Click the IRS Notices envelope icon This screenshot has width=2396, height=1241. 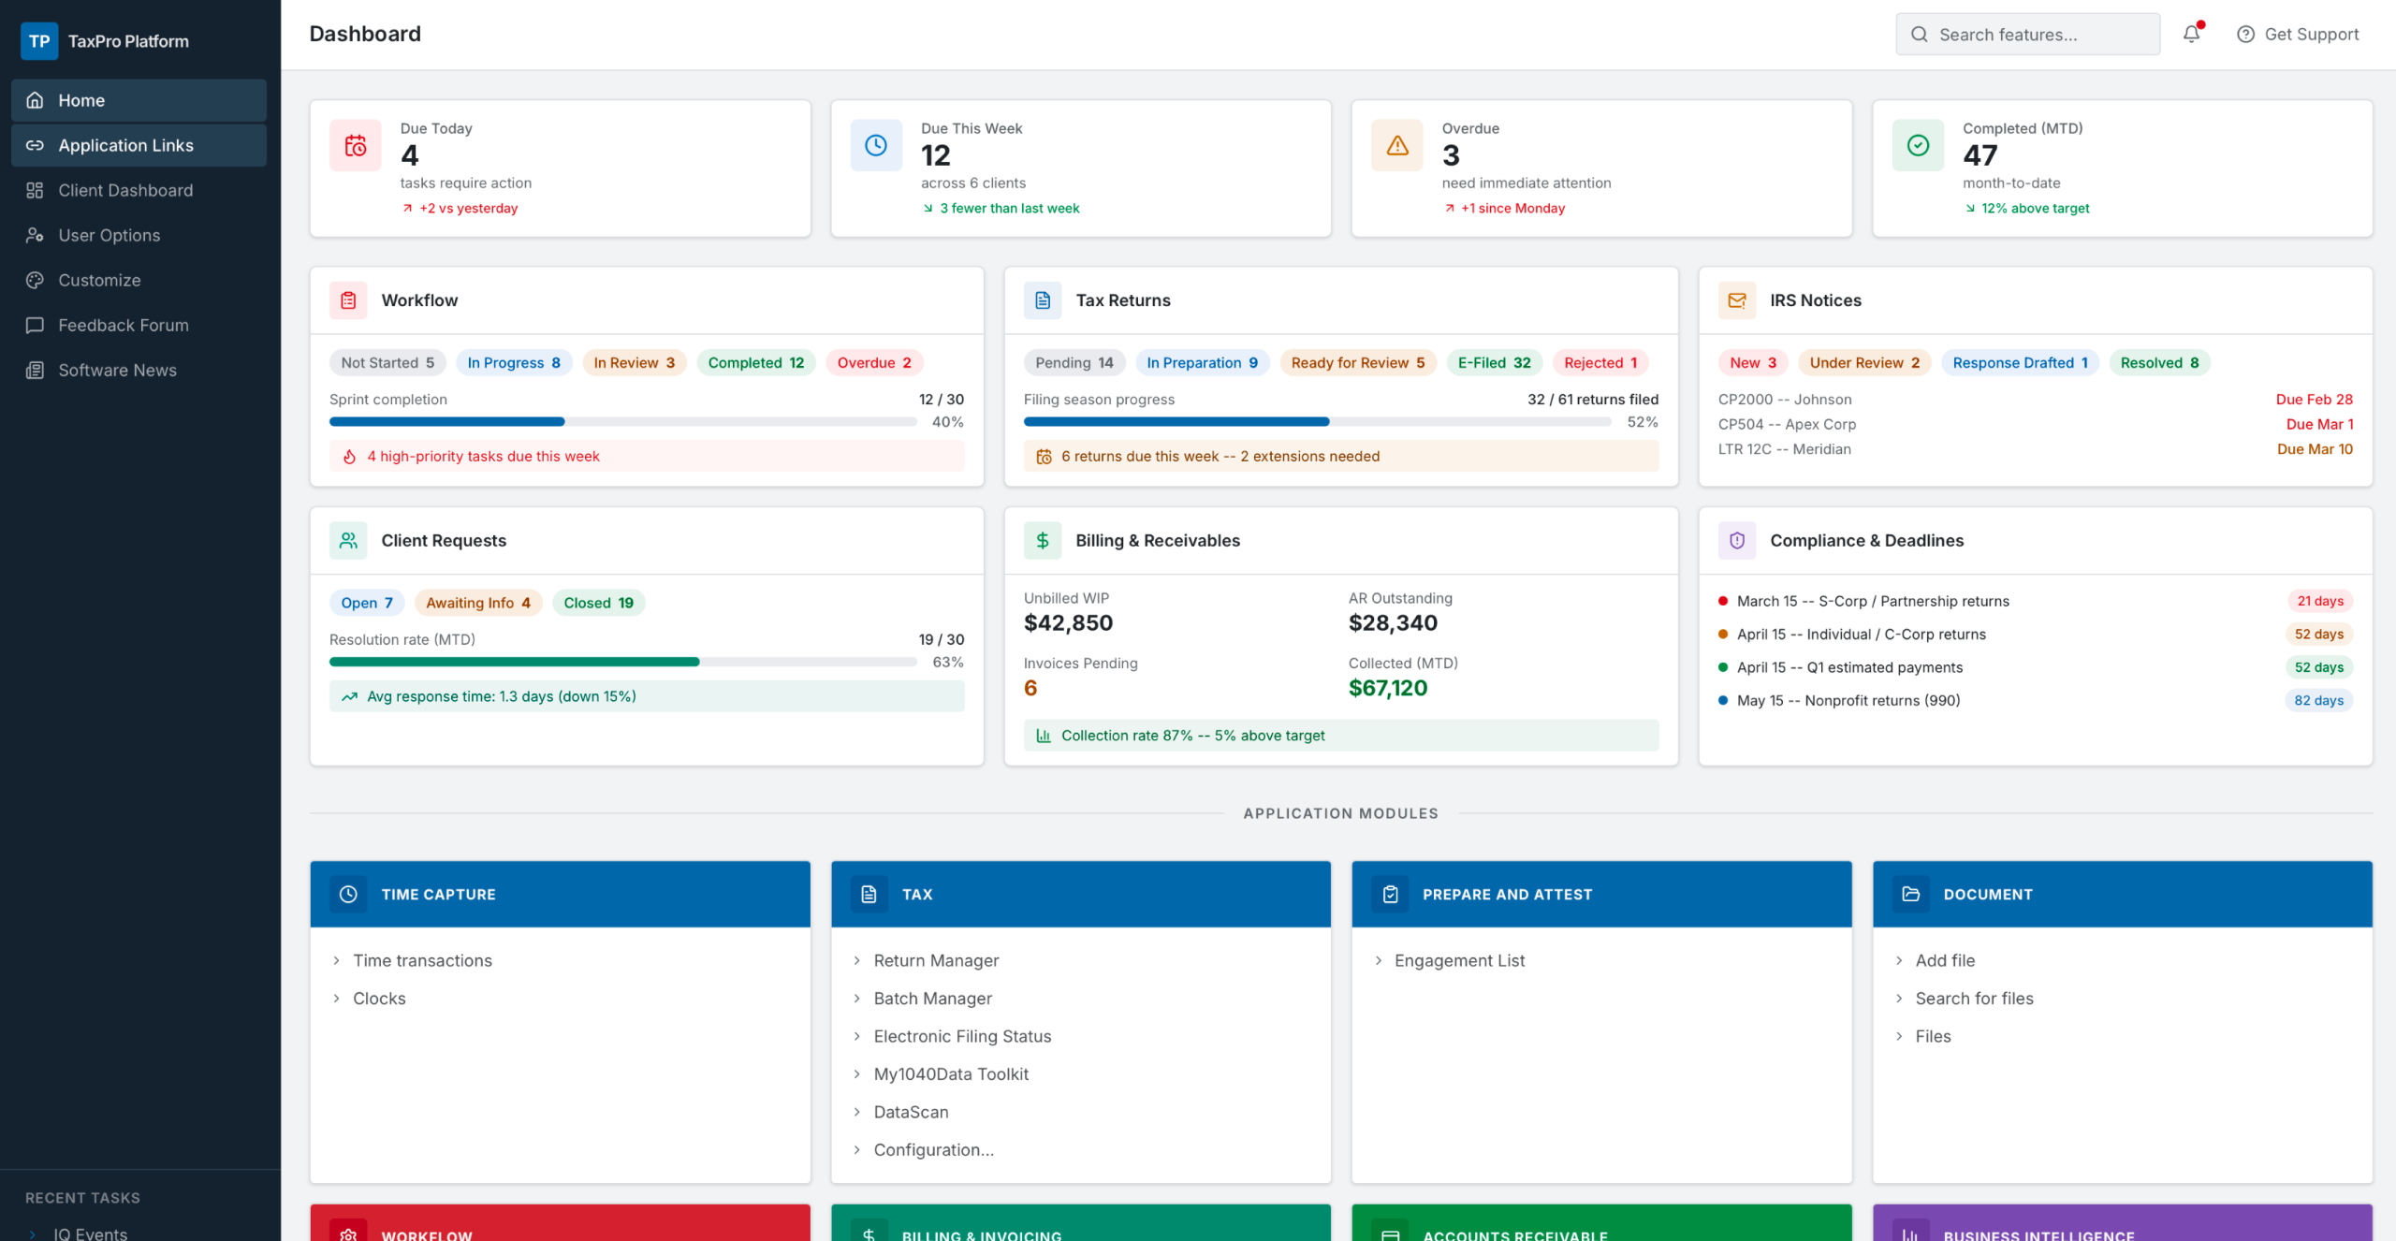pyautogui.click(x=1737, y=300)
